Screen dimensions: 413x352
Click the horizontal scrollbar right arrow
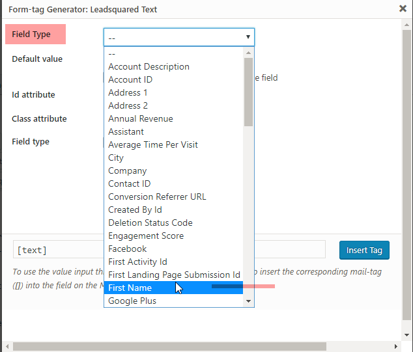395,347
